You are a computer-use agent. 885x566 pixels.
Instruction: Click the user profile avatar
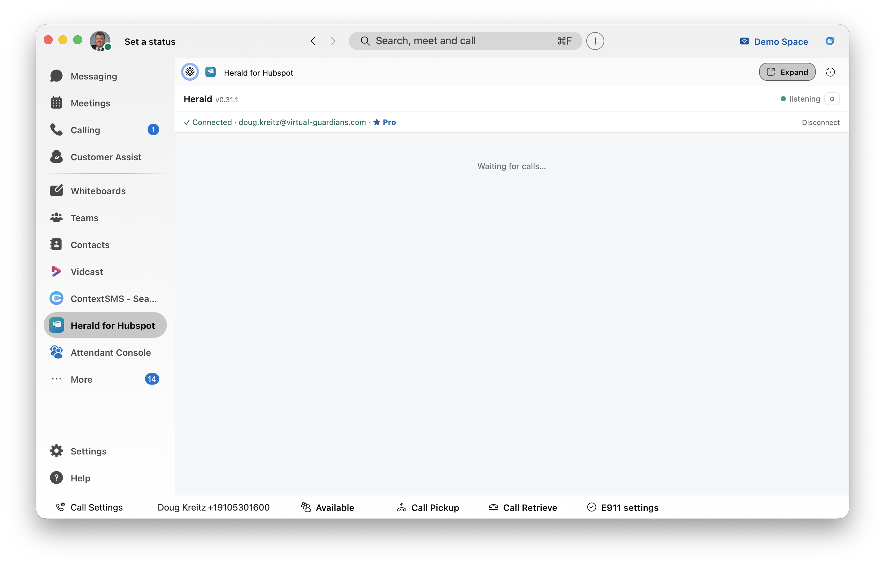pos(100,41)
